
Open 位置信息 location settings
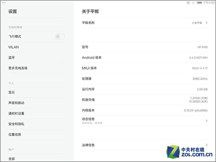(x=36, y=134)
